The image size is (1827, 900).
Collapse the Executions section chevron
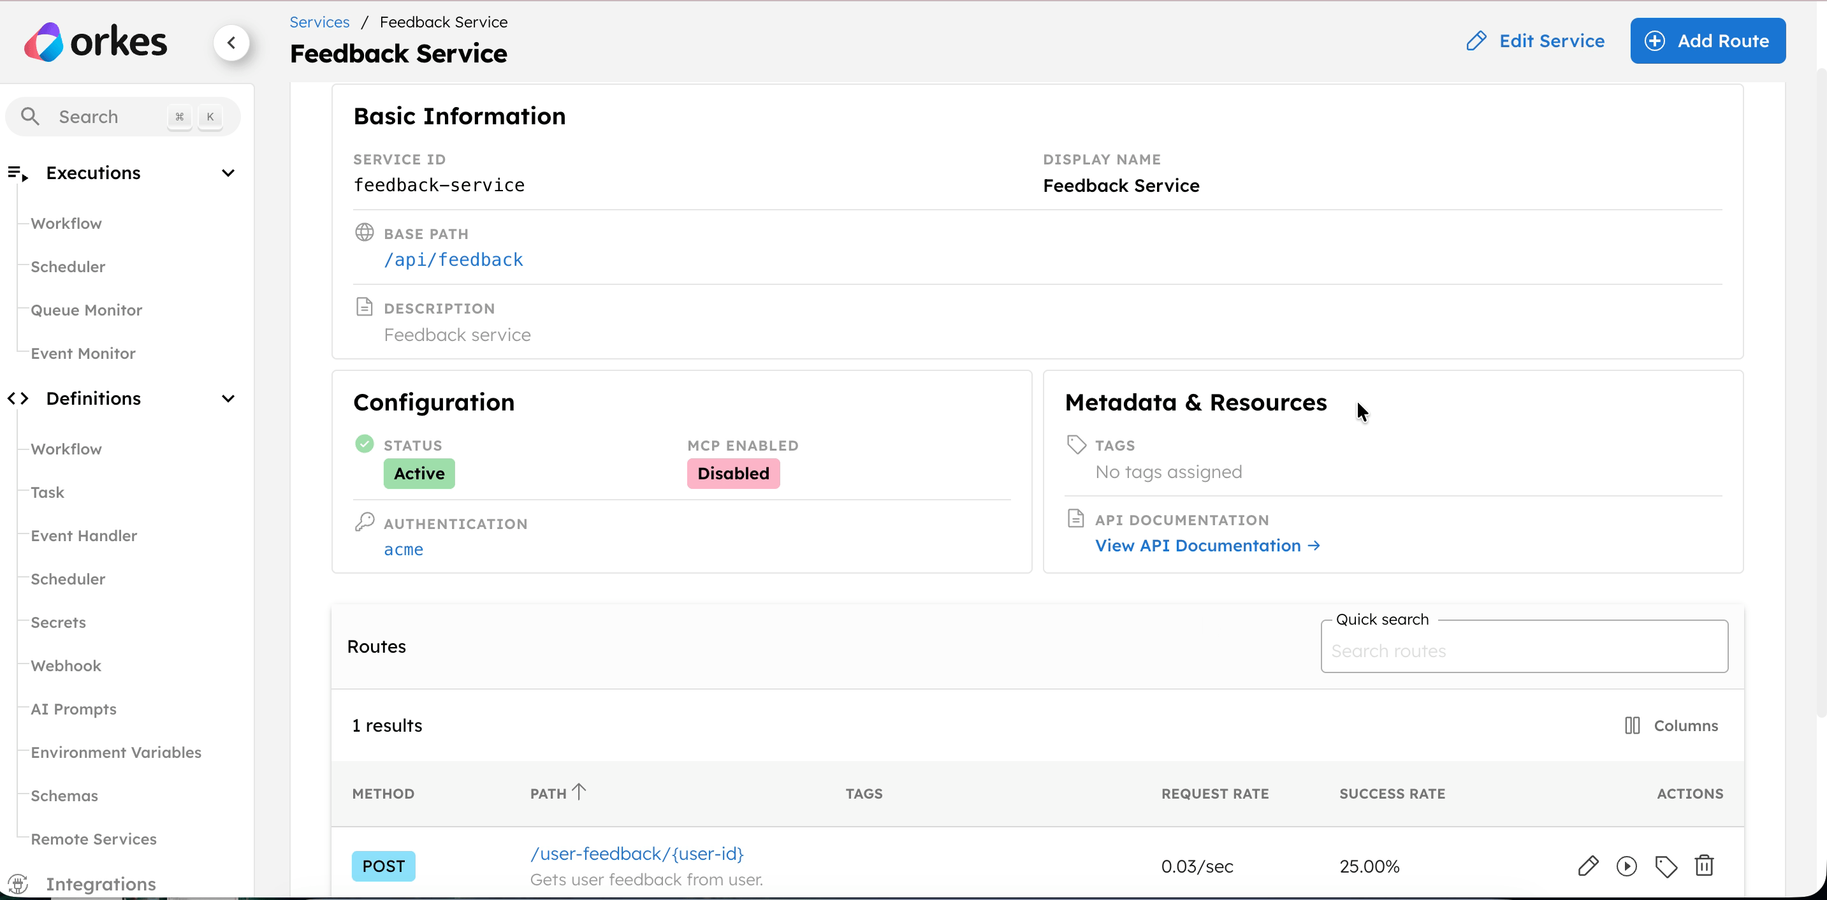point(228,172)
